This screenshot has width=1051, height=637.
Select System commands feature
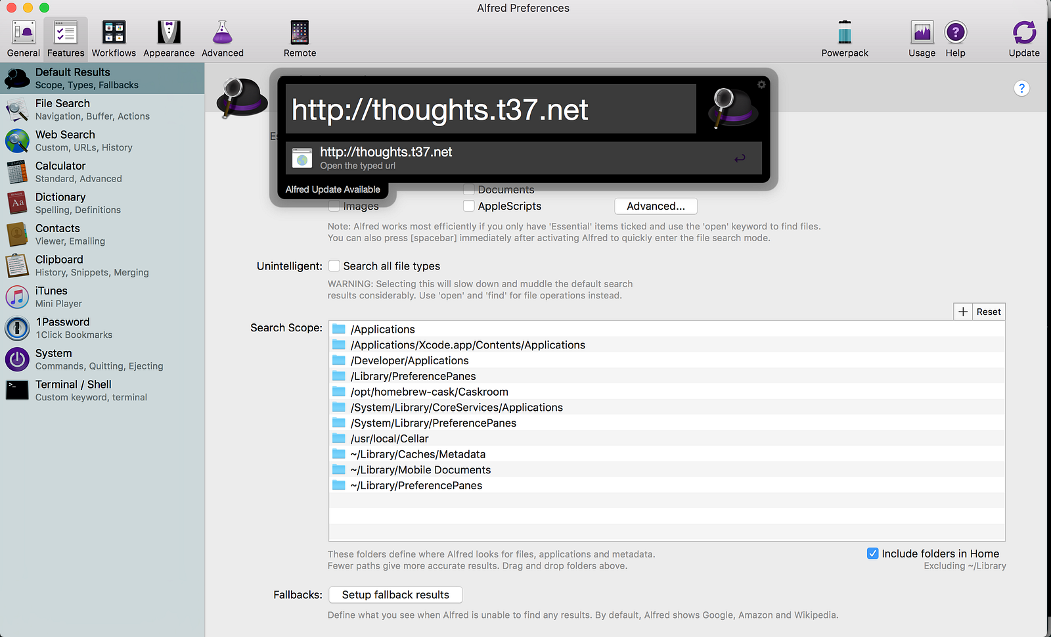click(x=102, y=360)
